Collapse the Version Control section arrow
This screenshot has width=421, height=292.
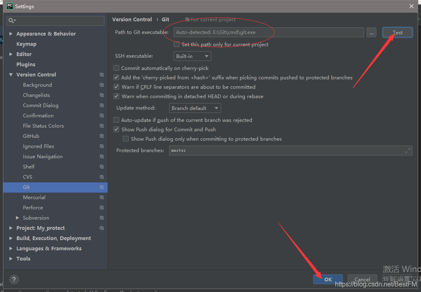point(11,74)
